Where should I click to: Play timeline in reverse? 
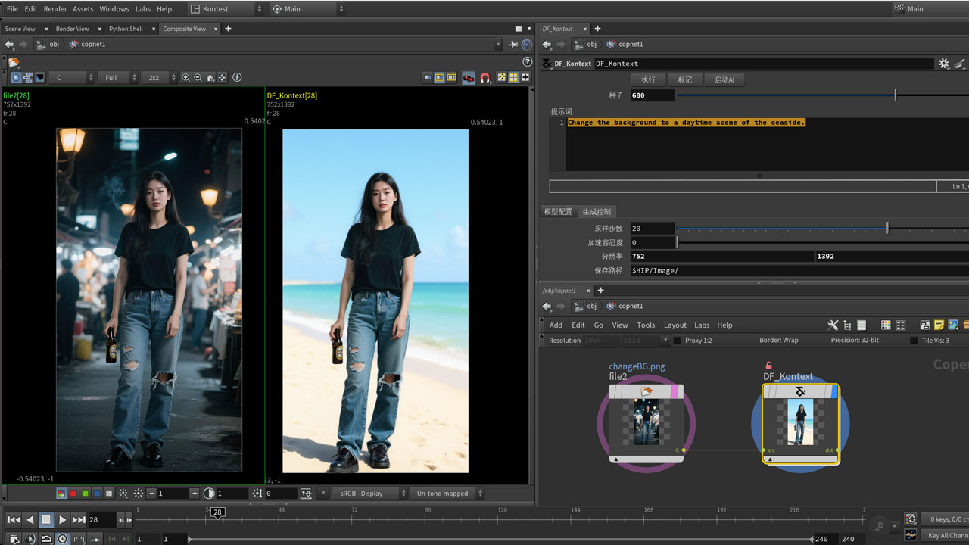point(30,519)
